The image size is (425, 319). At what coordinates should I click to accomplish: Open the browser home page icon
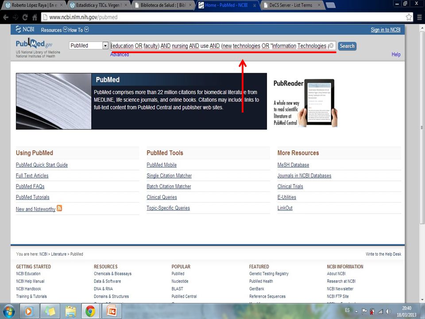click(x=35, y=17)
